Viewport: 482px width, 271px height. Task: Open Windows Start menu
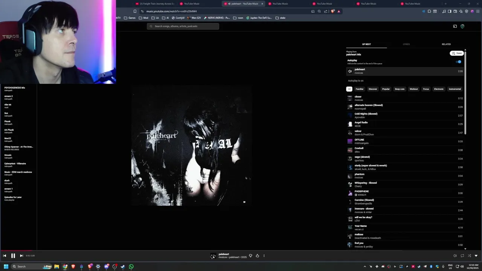coord(6,266)
